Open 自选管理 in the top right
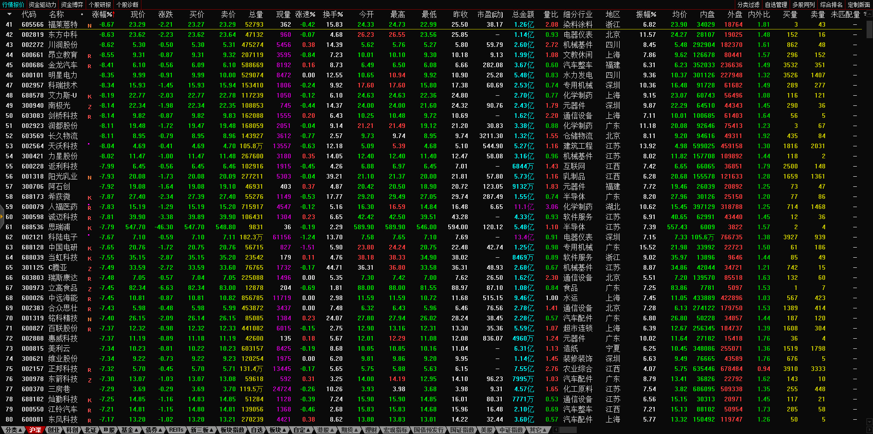The image size is (873, 434). point(776,5)
